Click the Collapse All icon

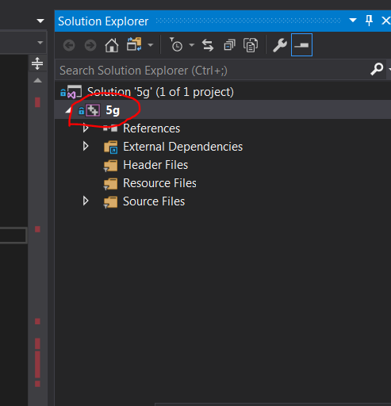(229, 45)
